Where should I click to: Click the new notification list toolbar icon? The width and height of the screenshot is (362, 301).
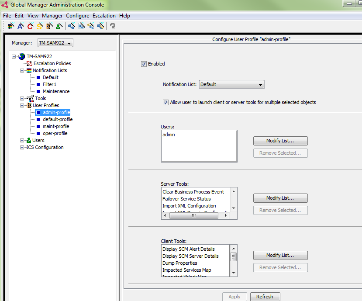pos(11,26)
